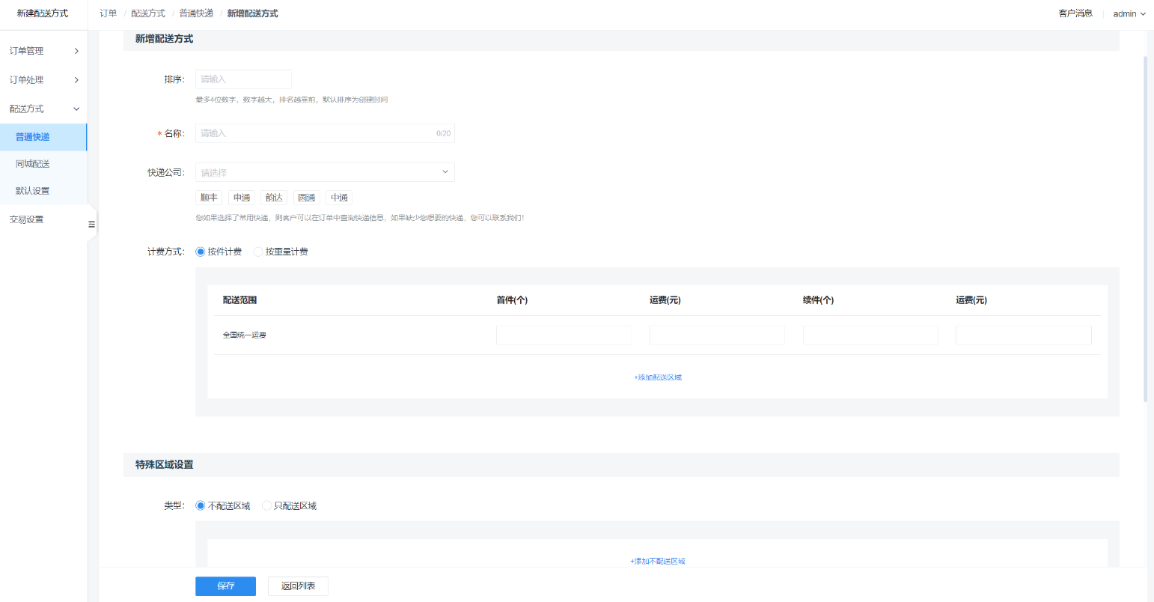Expand the 订单管理 menu chevron
The image size is (1154, 602).
click(x=76, y=51)
